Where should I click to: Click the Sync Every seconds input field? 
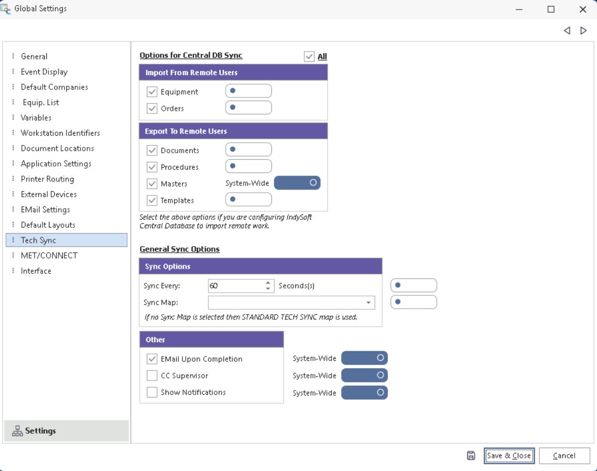[x=236, y=286]
